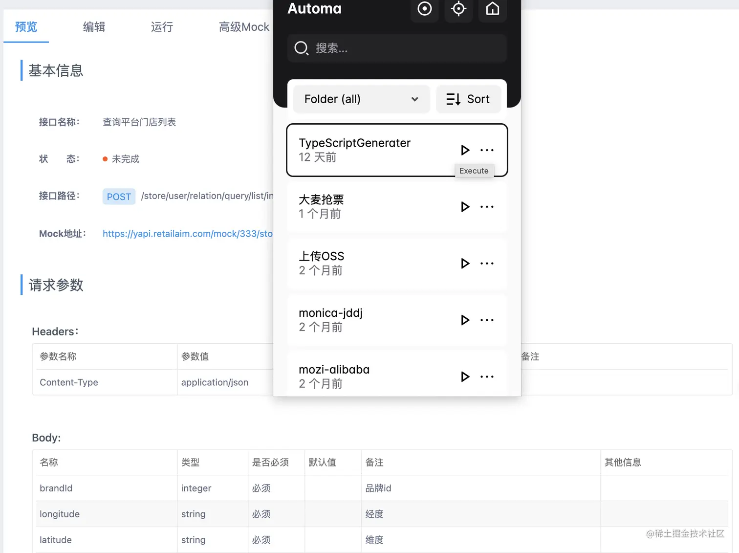Select the TypeScriptGenerater workflow name
This screenshot has width=739, height=553.
point(354,143)
